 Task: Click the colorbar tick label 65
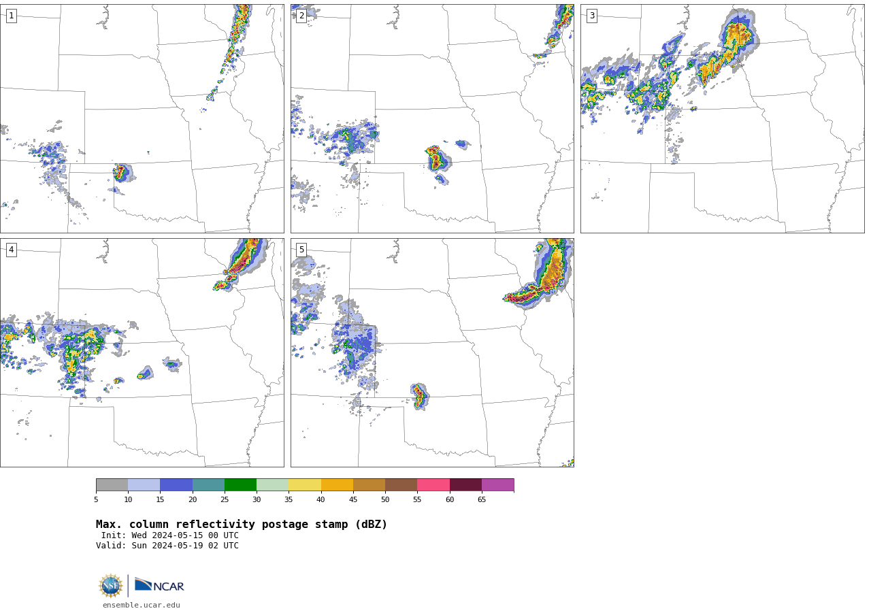point(482,500)
